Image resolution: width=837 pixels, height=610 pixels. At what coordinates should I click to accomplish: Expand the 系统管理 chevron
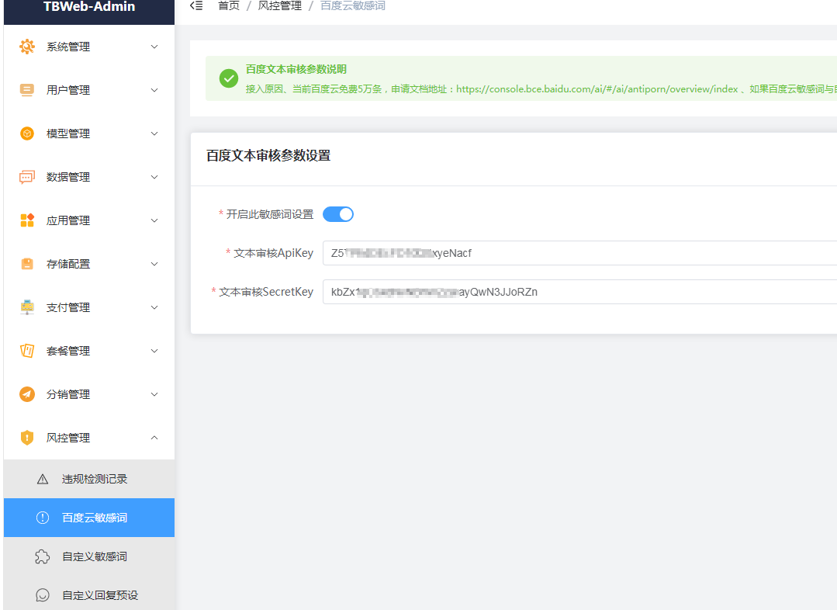pyautogui.click(x=154, y=47)
